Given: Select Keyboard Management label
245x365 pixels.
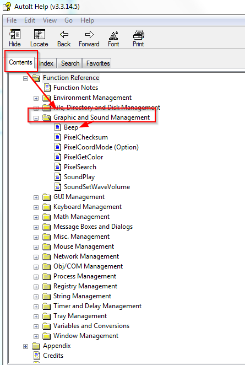Looking at the screenshot, I should point(88,207).
